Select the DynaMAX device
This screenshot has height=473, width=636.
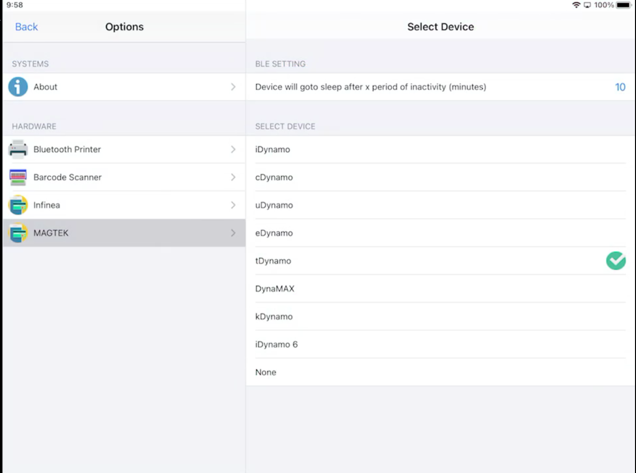pos(440,288)
